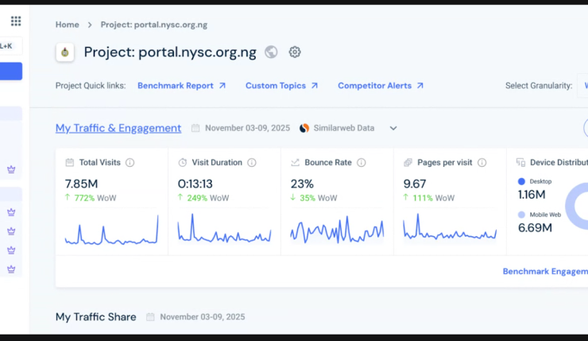Open Competitor Alerts quick link

pos(380,86)
